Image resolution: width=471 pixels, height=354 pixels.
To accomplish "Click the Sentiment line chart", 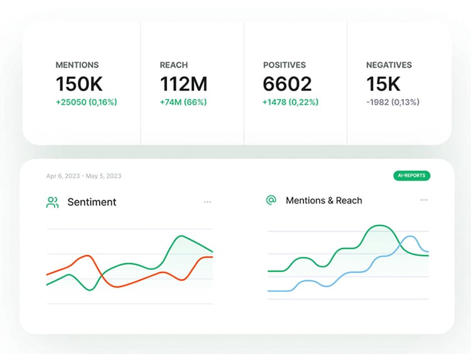I will tap(130, 266).
